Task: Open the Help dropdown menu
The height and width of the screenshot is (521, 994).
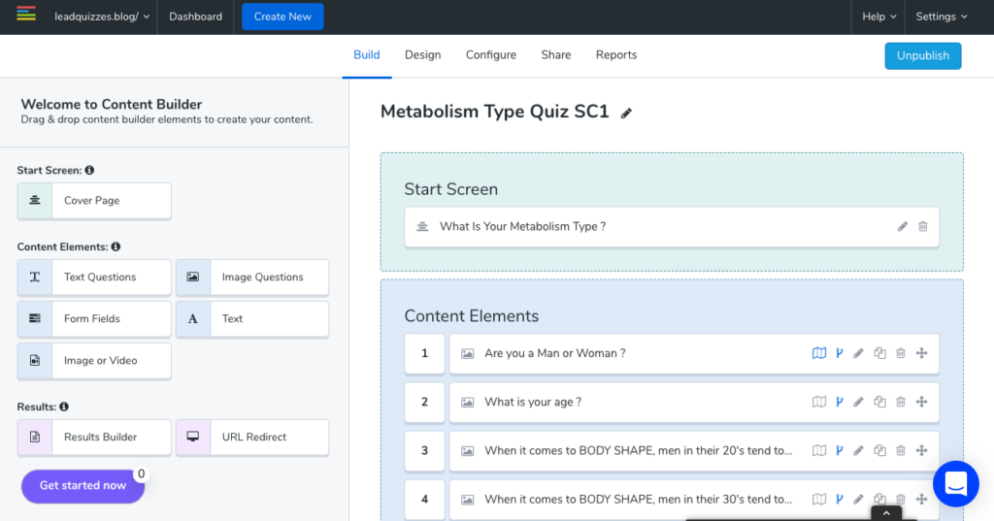Action: point(878,16)
